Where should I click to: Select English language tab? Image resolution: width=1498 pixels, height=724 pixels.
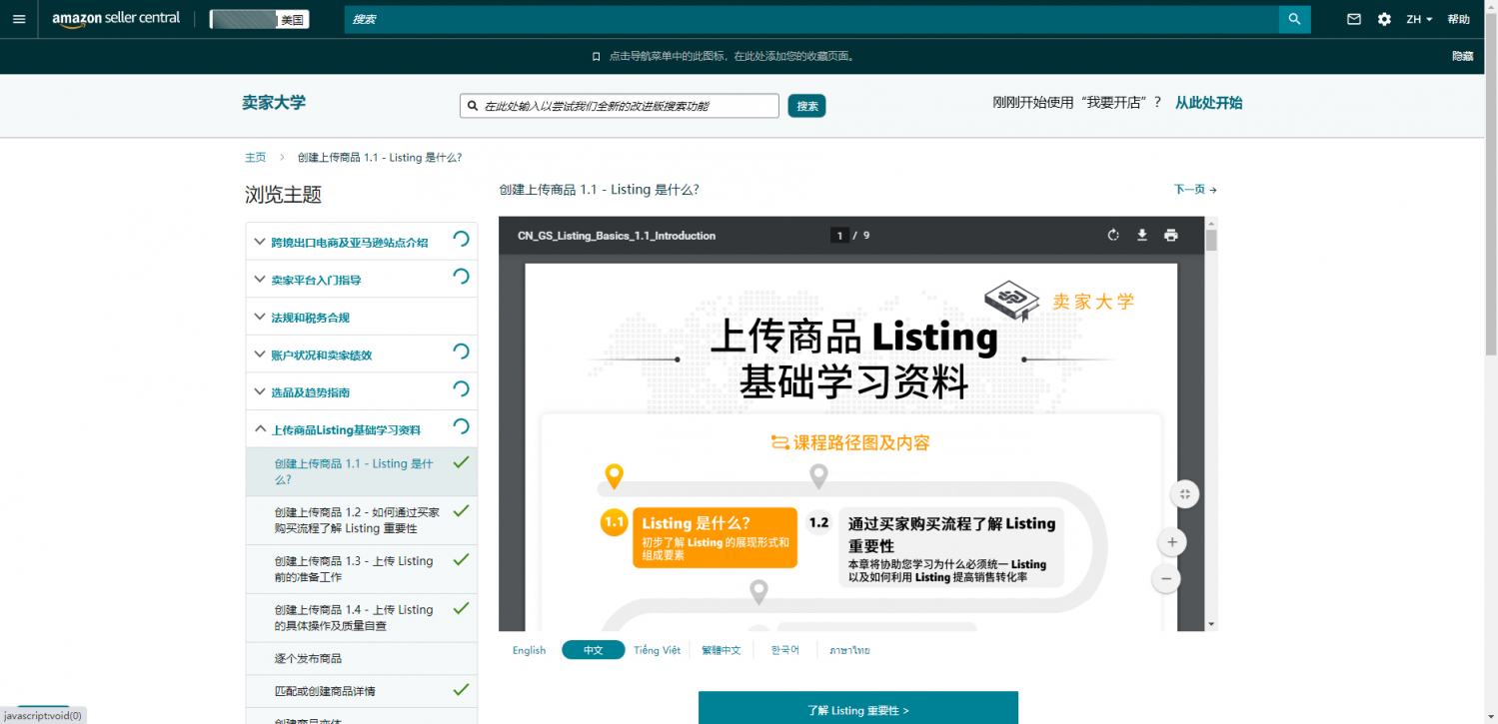coord(530,650)
